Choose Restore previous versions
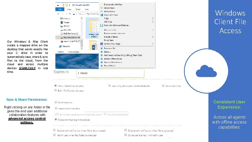This screenshot has width=252, height=142. [x=114, y=33]
